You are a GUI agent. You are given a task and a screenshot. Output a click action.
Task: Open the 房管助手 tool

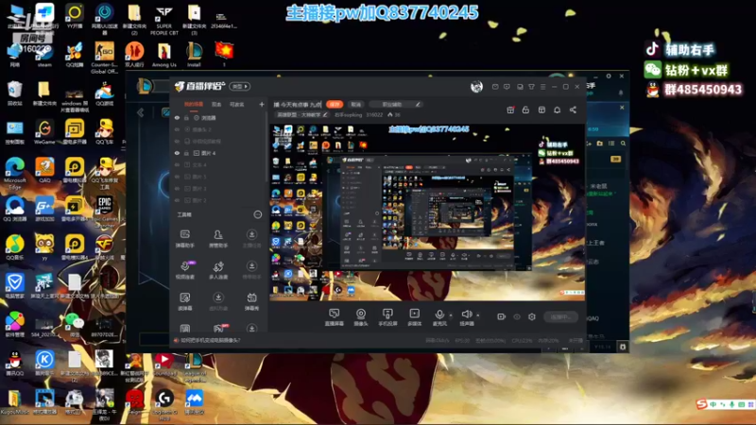218,239
